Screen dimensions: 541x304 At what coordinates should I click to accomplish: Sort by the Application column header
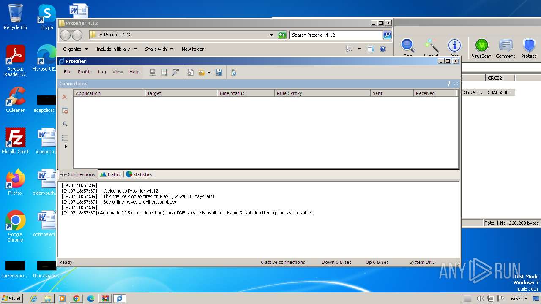point(109,93)
